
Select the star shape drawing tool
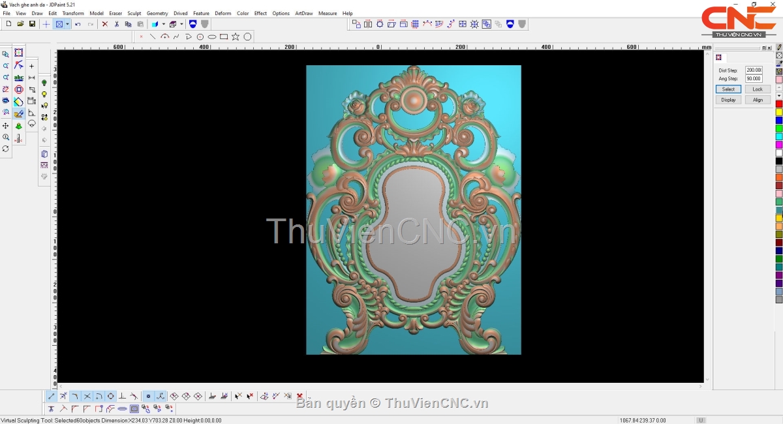(236, 37)
